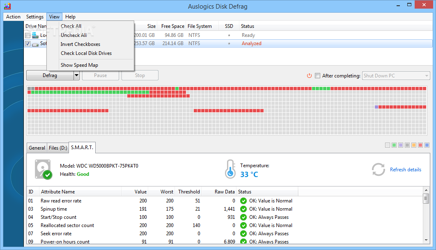The width and height of the screenshot is (436, 250).
Task: Sort by the Size column header
Action: (146, 26)
